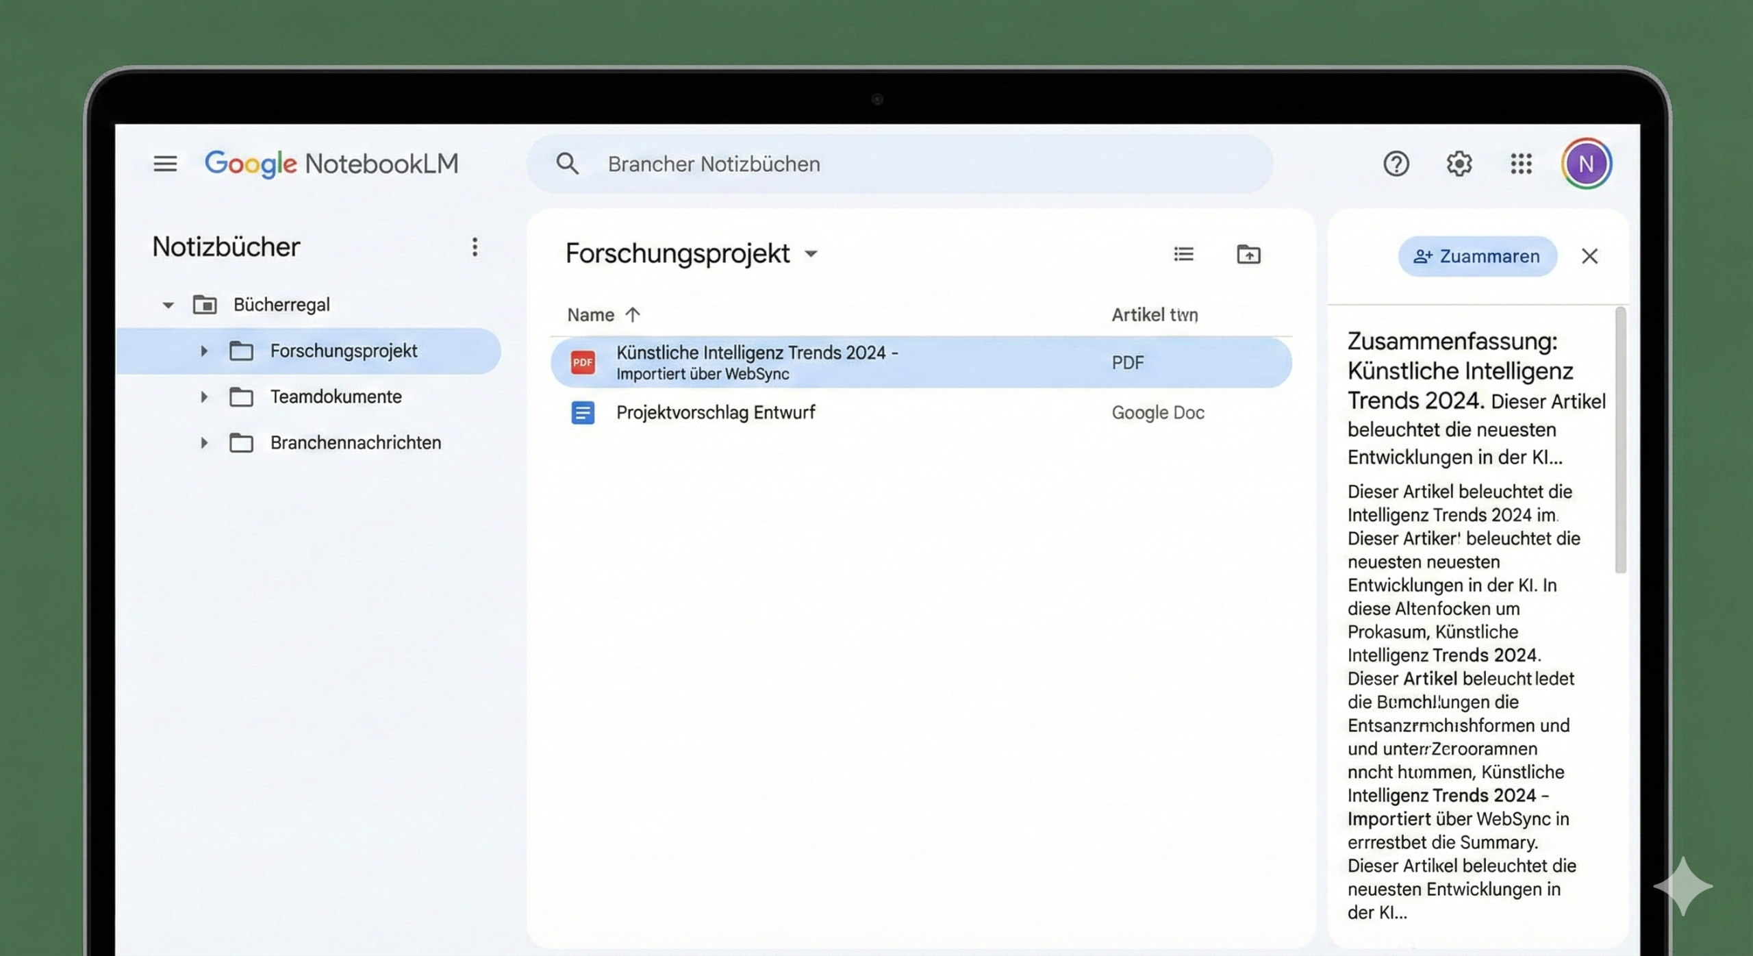Viewport: 1753px width, 956px height.
Task: Click the Zuammaren share button
Action: coord(1478,256)
